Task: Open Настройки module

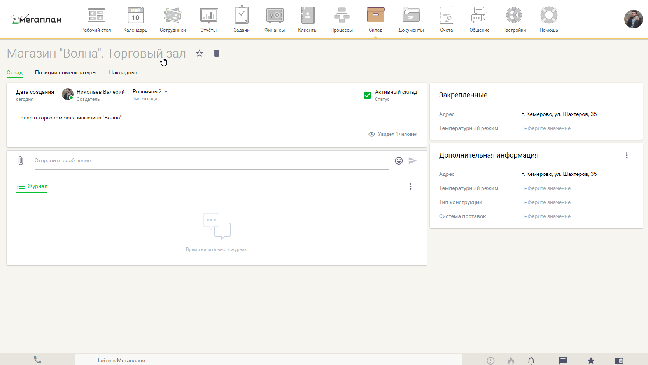Action: 514,19
